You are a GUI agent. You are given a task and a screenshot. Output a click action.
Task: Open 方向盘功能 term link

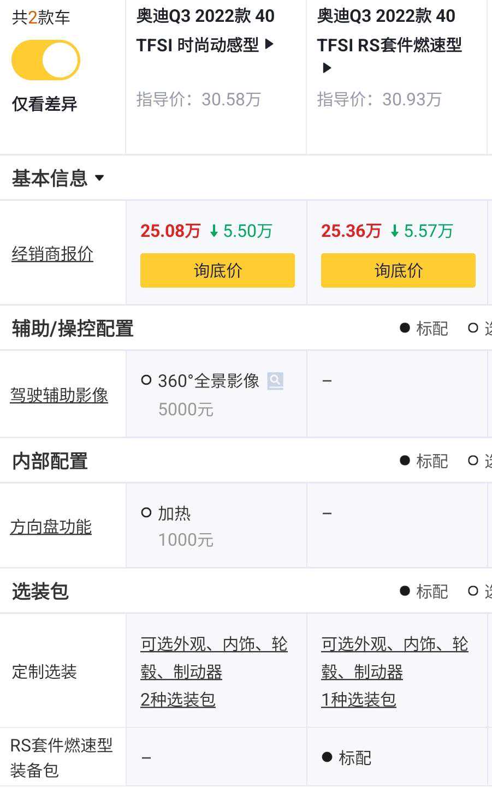(x=51, y=527)
